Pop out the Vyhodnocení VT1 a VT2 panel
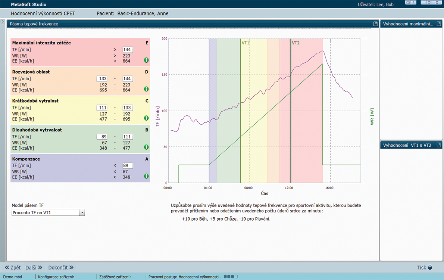Screen dimensions: 444x280 tap(439, 145)
